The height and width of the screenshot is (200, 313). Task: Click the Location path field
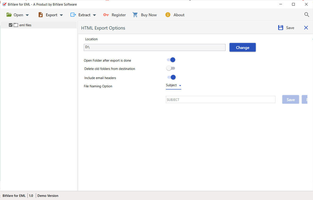154,47
